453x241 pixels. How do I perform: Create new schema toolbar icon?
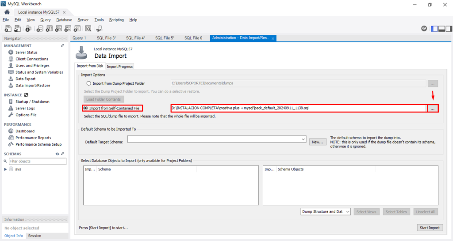pos(40,29)
